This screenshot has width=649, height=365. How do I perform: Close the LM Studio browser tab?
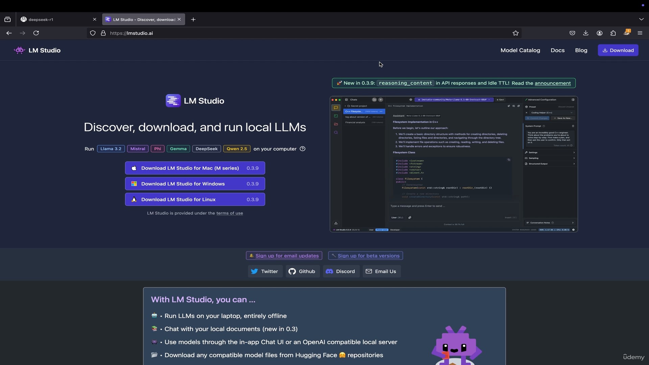(179, 20)
